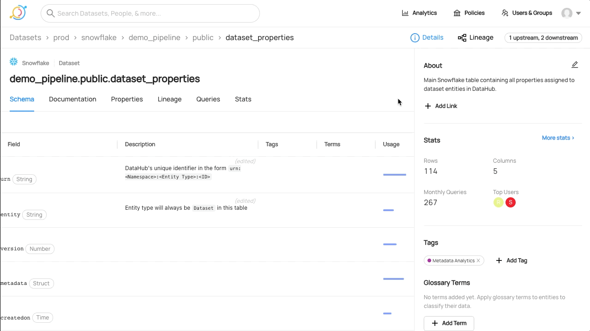Open the Documentation tab
Screen dimensions: 590x331
coord(72,99)
